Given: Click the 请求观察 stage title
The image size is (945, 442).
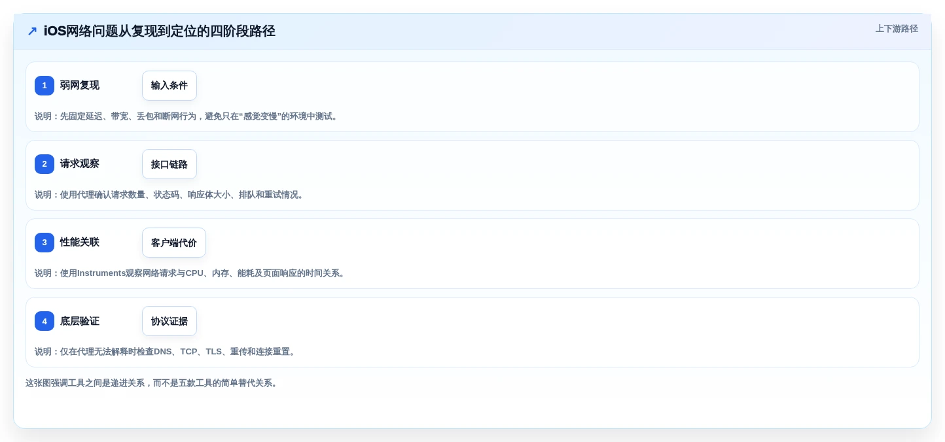Looking at the screenshot, I should 80,164.
